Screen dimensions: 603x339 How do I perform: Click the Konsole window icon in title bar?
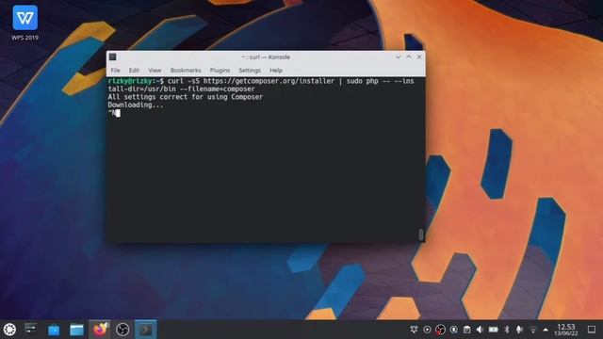coord(113,56)
